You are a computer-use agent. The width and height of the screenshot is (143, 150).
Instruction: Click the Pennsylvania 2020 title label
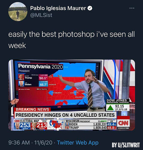tap(41, 67)
